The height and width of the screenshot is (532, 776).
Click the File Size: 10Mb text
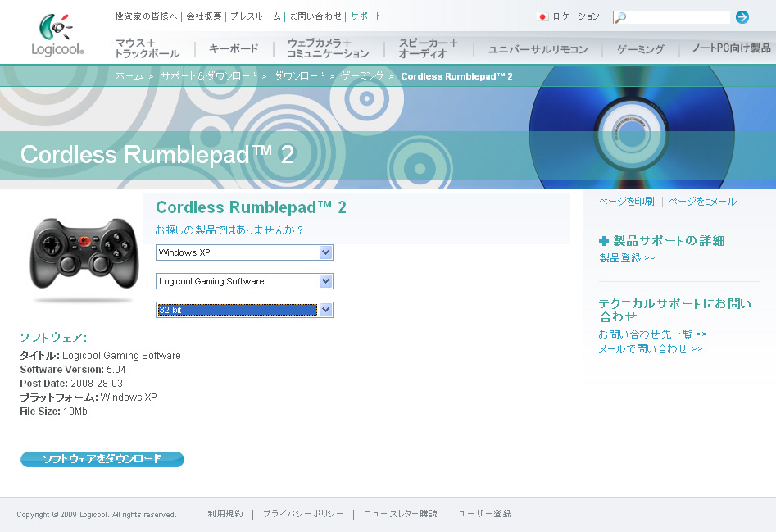point(53,412)
